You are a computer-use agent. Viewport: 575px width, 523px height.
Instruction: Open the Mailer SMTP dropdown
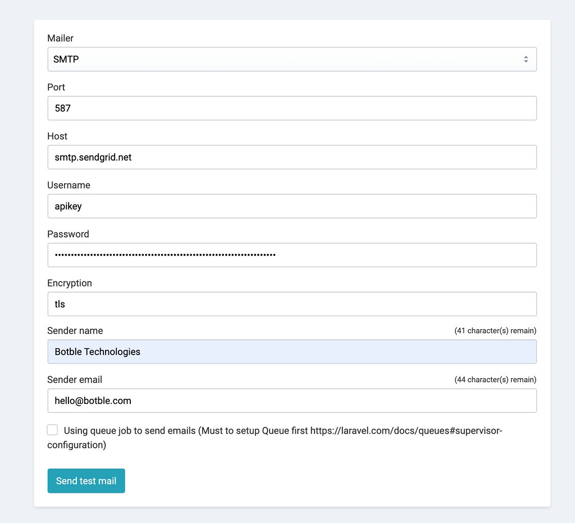(292, 59)
